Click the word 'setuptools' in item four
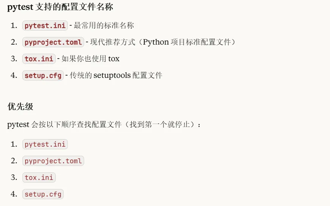The image size is (330, 206). [x=112, y=75]
